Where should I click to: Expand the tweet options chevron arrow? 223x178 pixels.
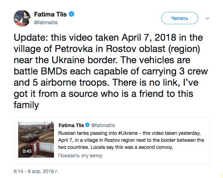tap(207, 18)
